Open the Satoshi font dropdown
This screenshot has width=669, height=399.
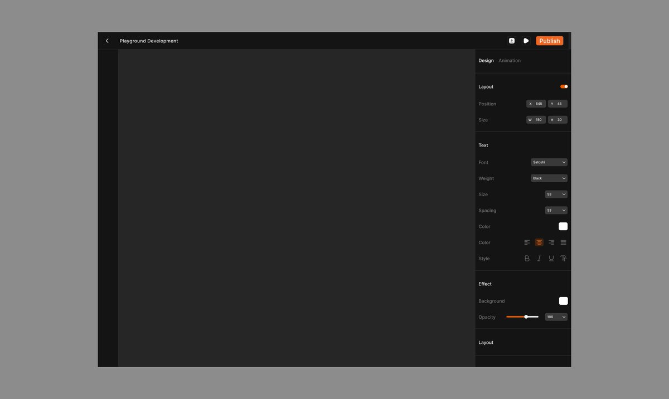coord(549,162)
